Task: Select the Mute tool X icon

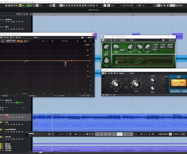Action: pos(77,6)
